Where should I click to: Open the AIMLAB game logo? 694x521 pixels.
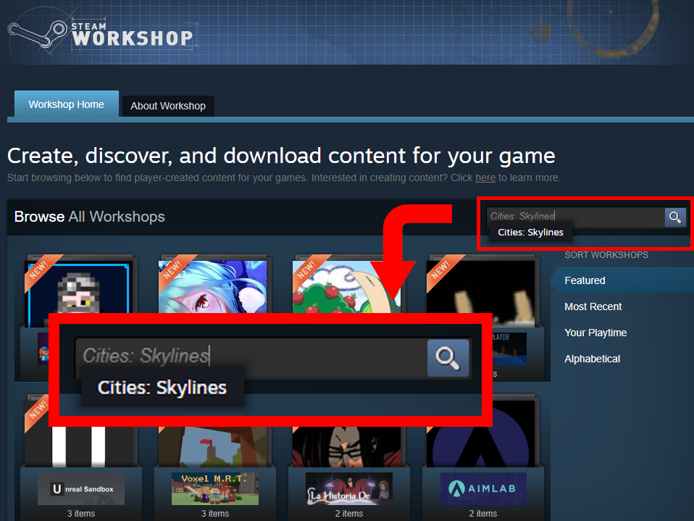coord(483,488)
